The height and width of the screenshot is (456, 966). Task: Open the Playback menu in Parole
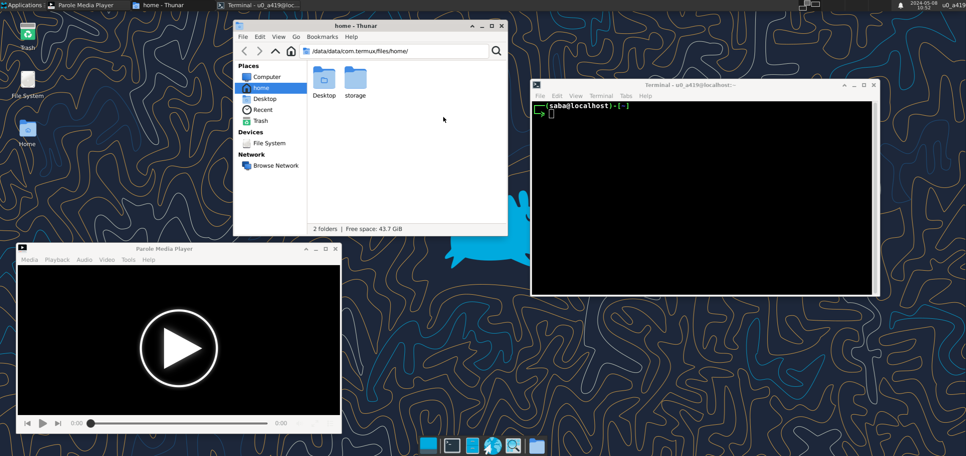coord(57,260)
